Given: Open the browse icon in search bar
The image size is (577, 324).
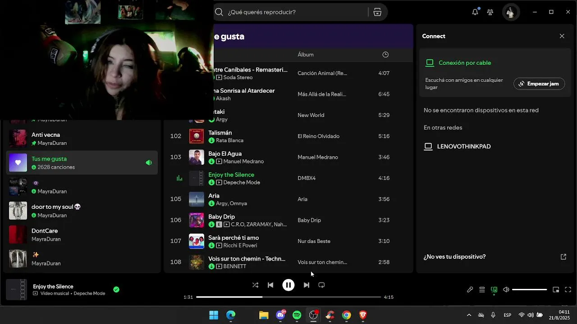Looking at the screenshot, I should [x=377, y=12].
